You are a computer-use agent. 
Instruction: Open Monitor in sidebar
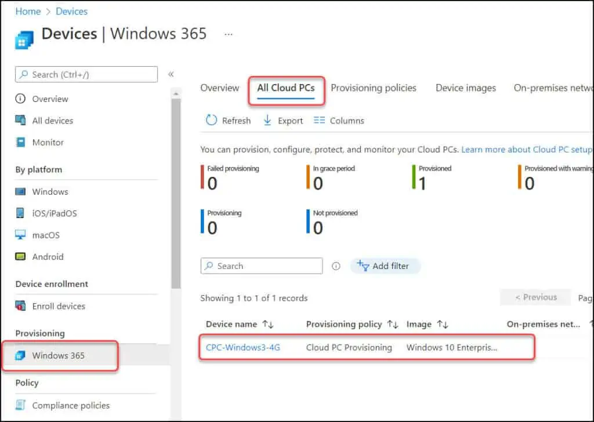48,142
